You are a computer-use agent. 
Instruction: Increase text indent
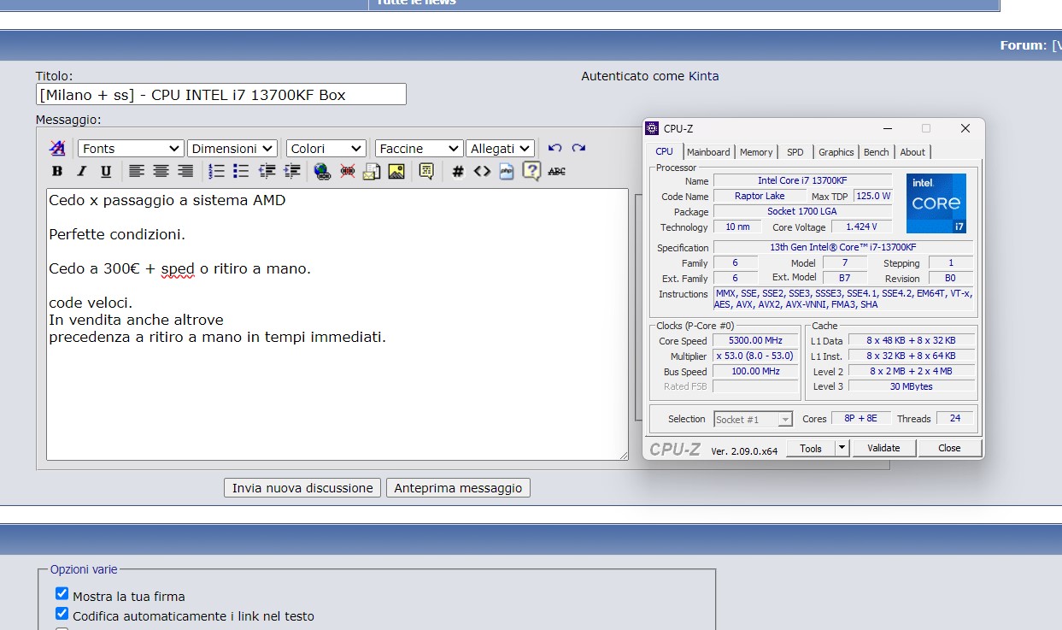291,171
